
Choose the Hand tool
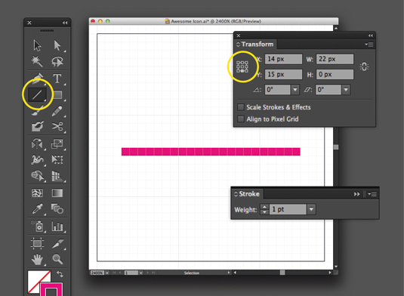click(x=37, y=259)
